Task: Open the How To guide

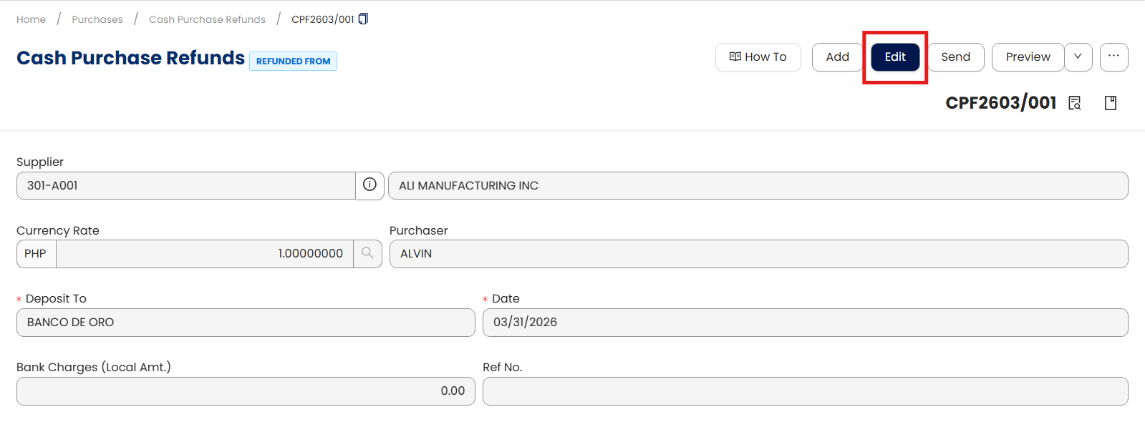Action: [758, 57]
